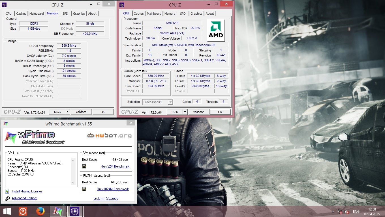Viewport: 385px width, 217px height.
Task: Select Caches tab in memory CPU-Z window
Action: tap(21, 14)
